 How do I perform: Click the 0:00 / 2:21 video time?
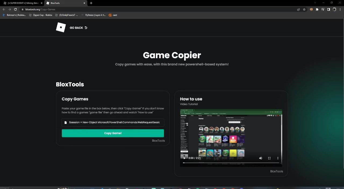195,158
